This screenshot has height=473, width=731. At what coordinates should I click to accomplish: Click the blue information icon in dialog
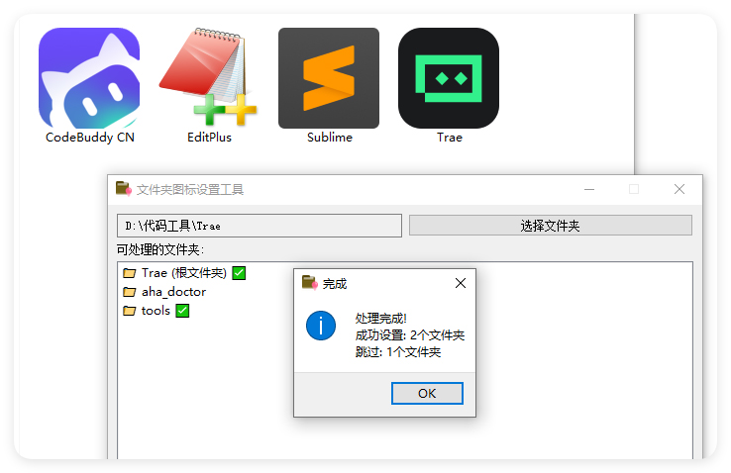tap(321, 326)
